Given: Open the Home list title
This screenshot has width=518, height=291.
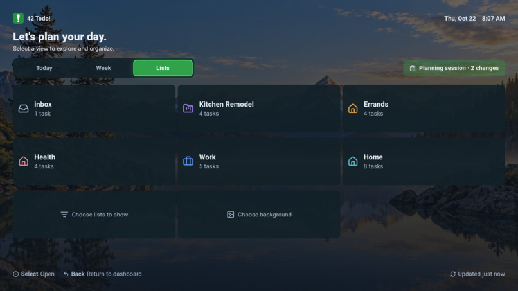Looking at the screenshot, I should coord(373,157).
